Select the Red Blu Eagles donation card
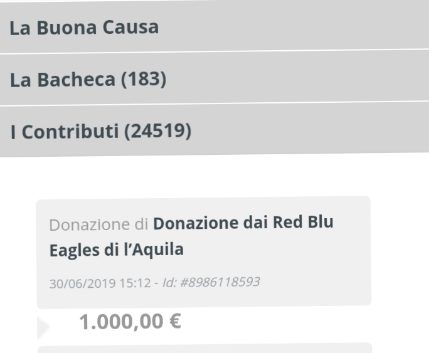The width and height of the screenshot is (429, 353). tap(204, 252)
